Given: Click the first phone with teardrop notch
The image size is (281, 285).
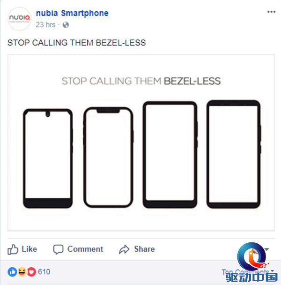Looking at the screenshot, I should click(48, 158).
